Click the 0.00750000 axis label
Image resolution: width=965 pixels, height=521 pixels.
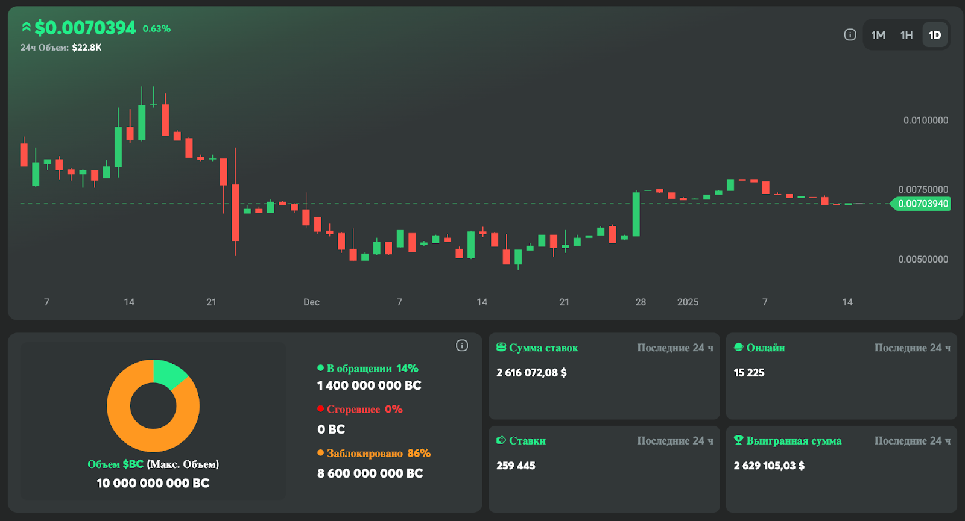point(923,190)
